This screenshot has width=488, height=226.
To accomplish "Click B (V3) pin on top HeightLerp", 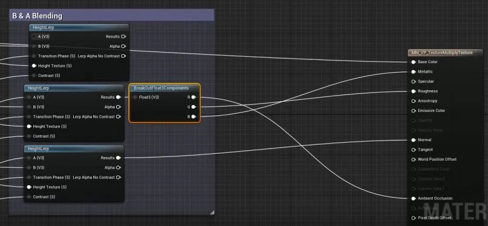I will point(34,46).
